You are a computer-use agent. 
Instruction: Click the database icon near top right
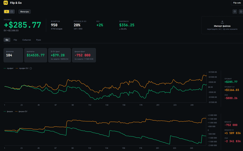click(235, 11)
